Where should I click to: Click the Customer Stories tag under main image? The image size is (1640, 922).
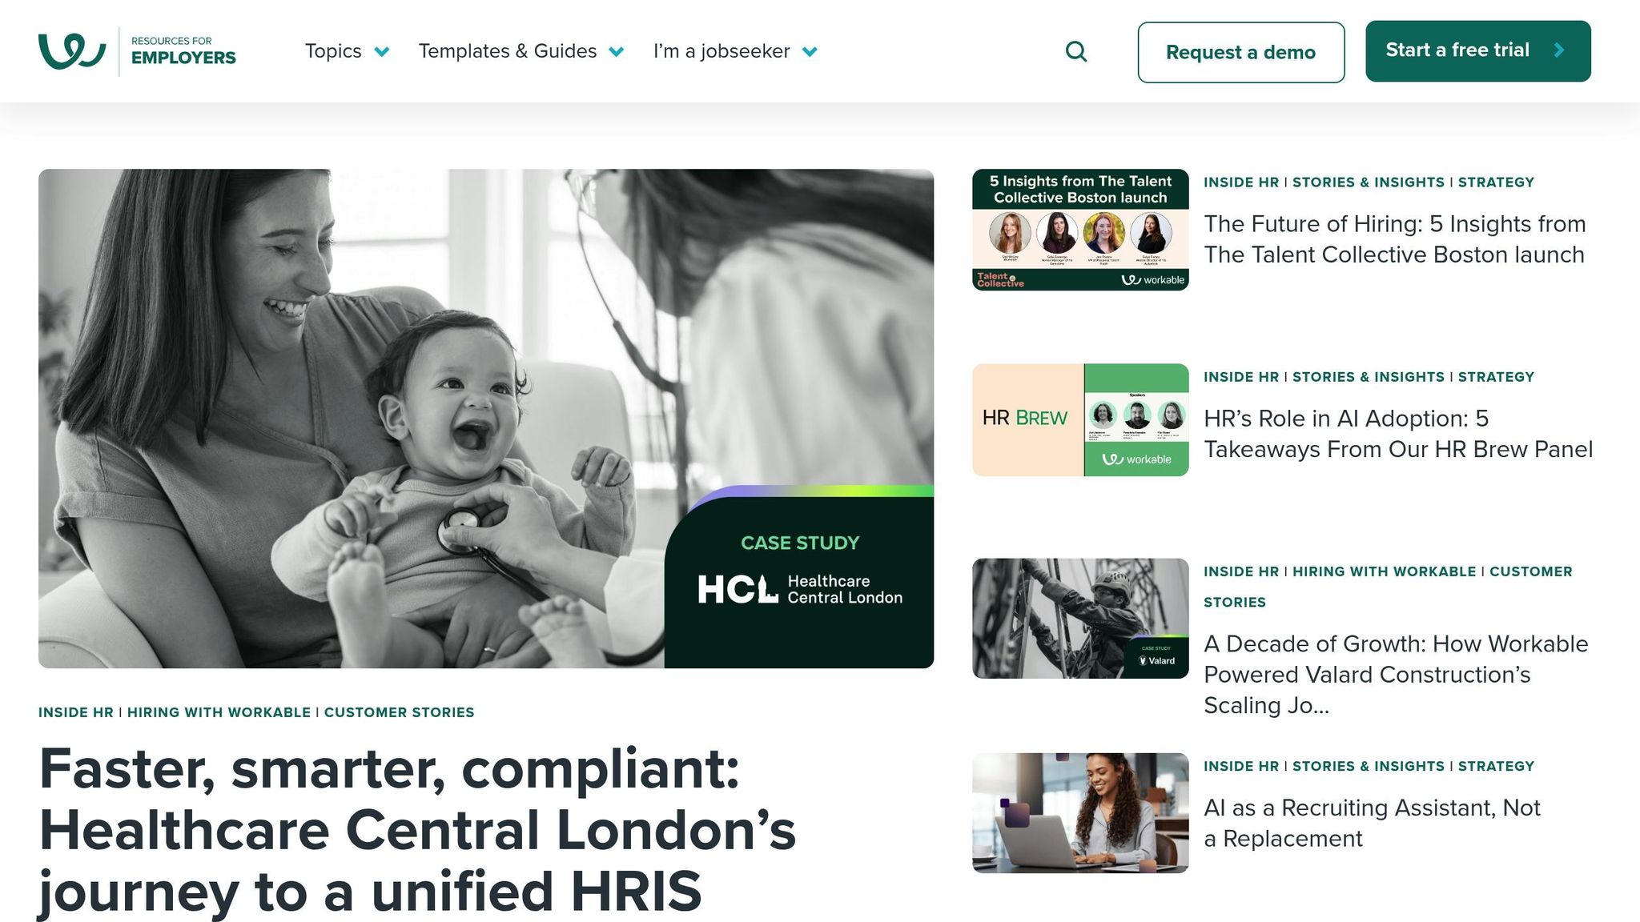click(x=399, y=712)
